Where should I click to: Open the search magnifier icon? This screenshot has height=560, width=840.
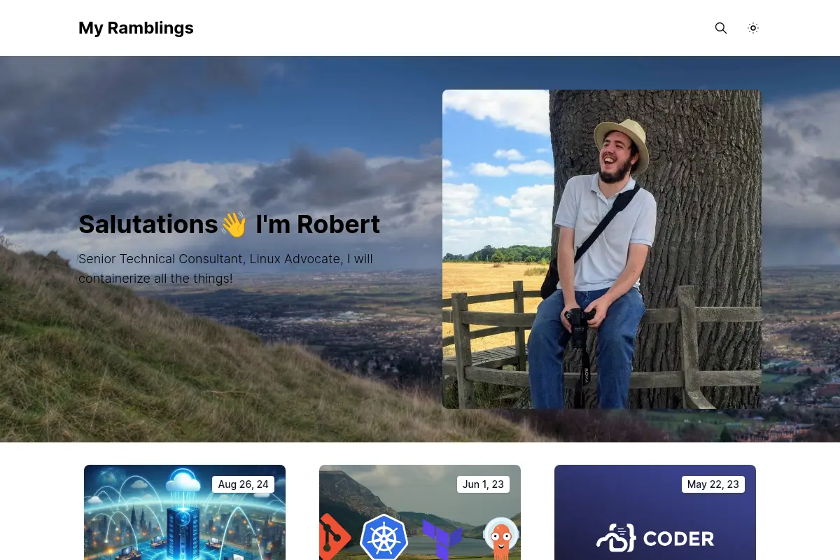[721, 28]
